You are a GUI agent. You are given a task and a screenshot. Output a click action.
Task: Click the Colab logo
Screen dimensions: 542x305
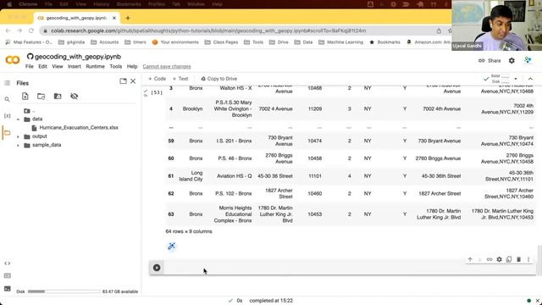coord(13,60)
